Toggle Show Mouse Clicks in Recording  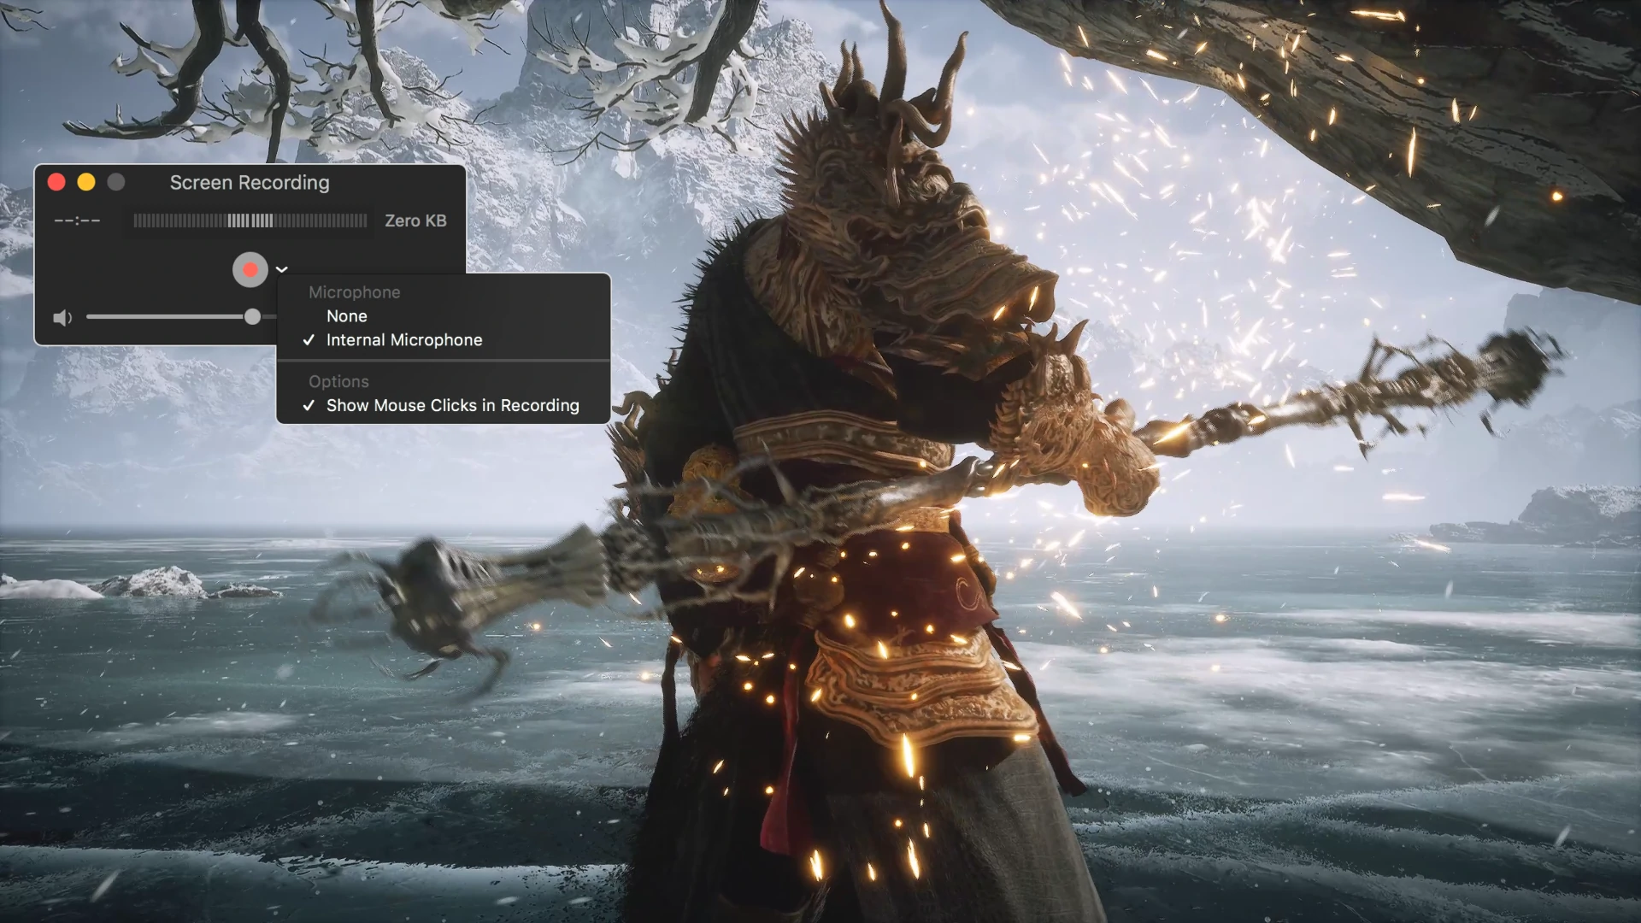point(452,404)
